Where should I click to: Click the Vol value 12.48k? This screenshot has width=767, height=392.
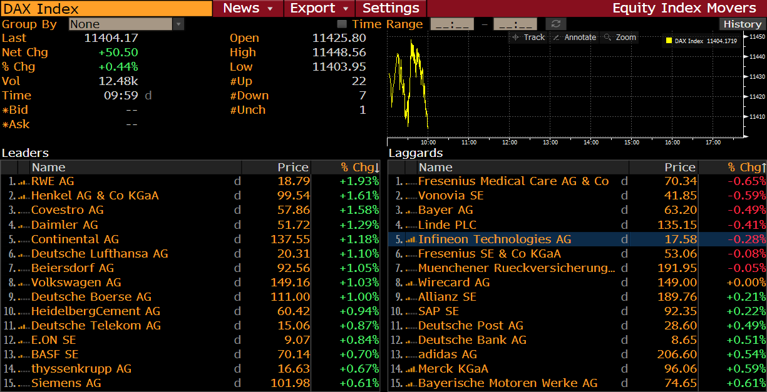tap(118, 81)
